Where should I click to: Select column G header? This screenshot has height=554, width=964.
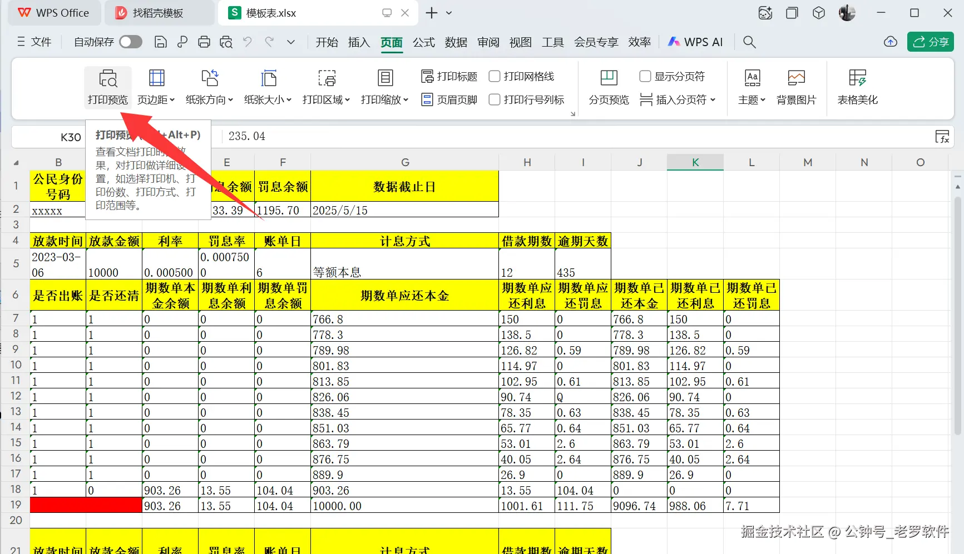pos(405,162)
